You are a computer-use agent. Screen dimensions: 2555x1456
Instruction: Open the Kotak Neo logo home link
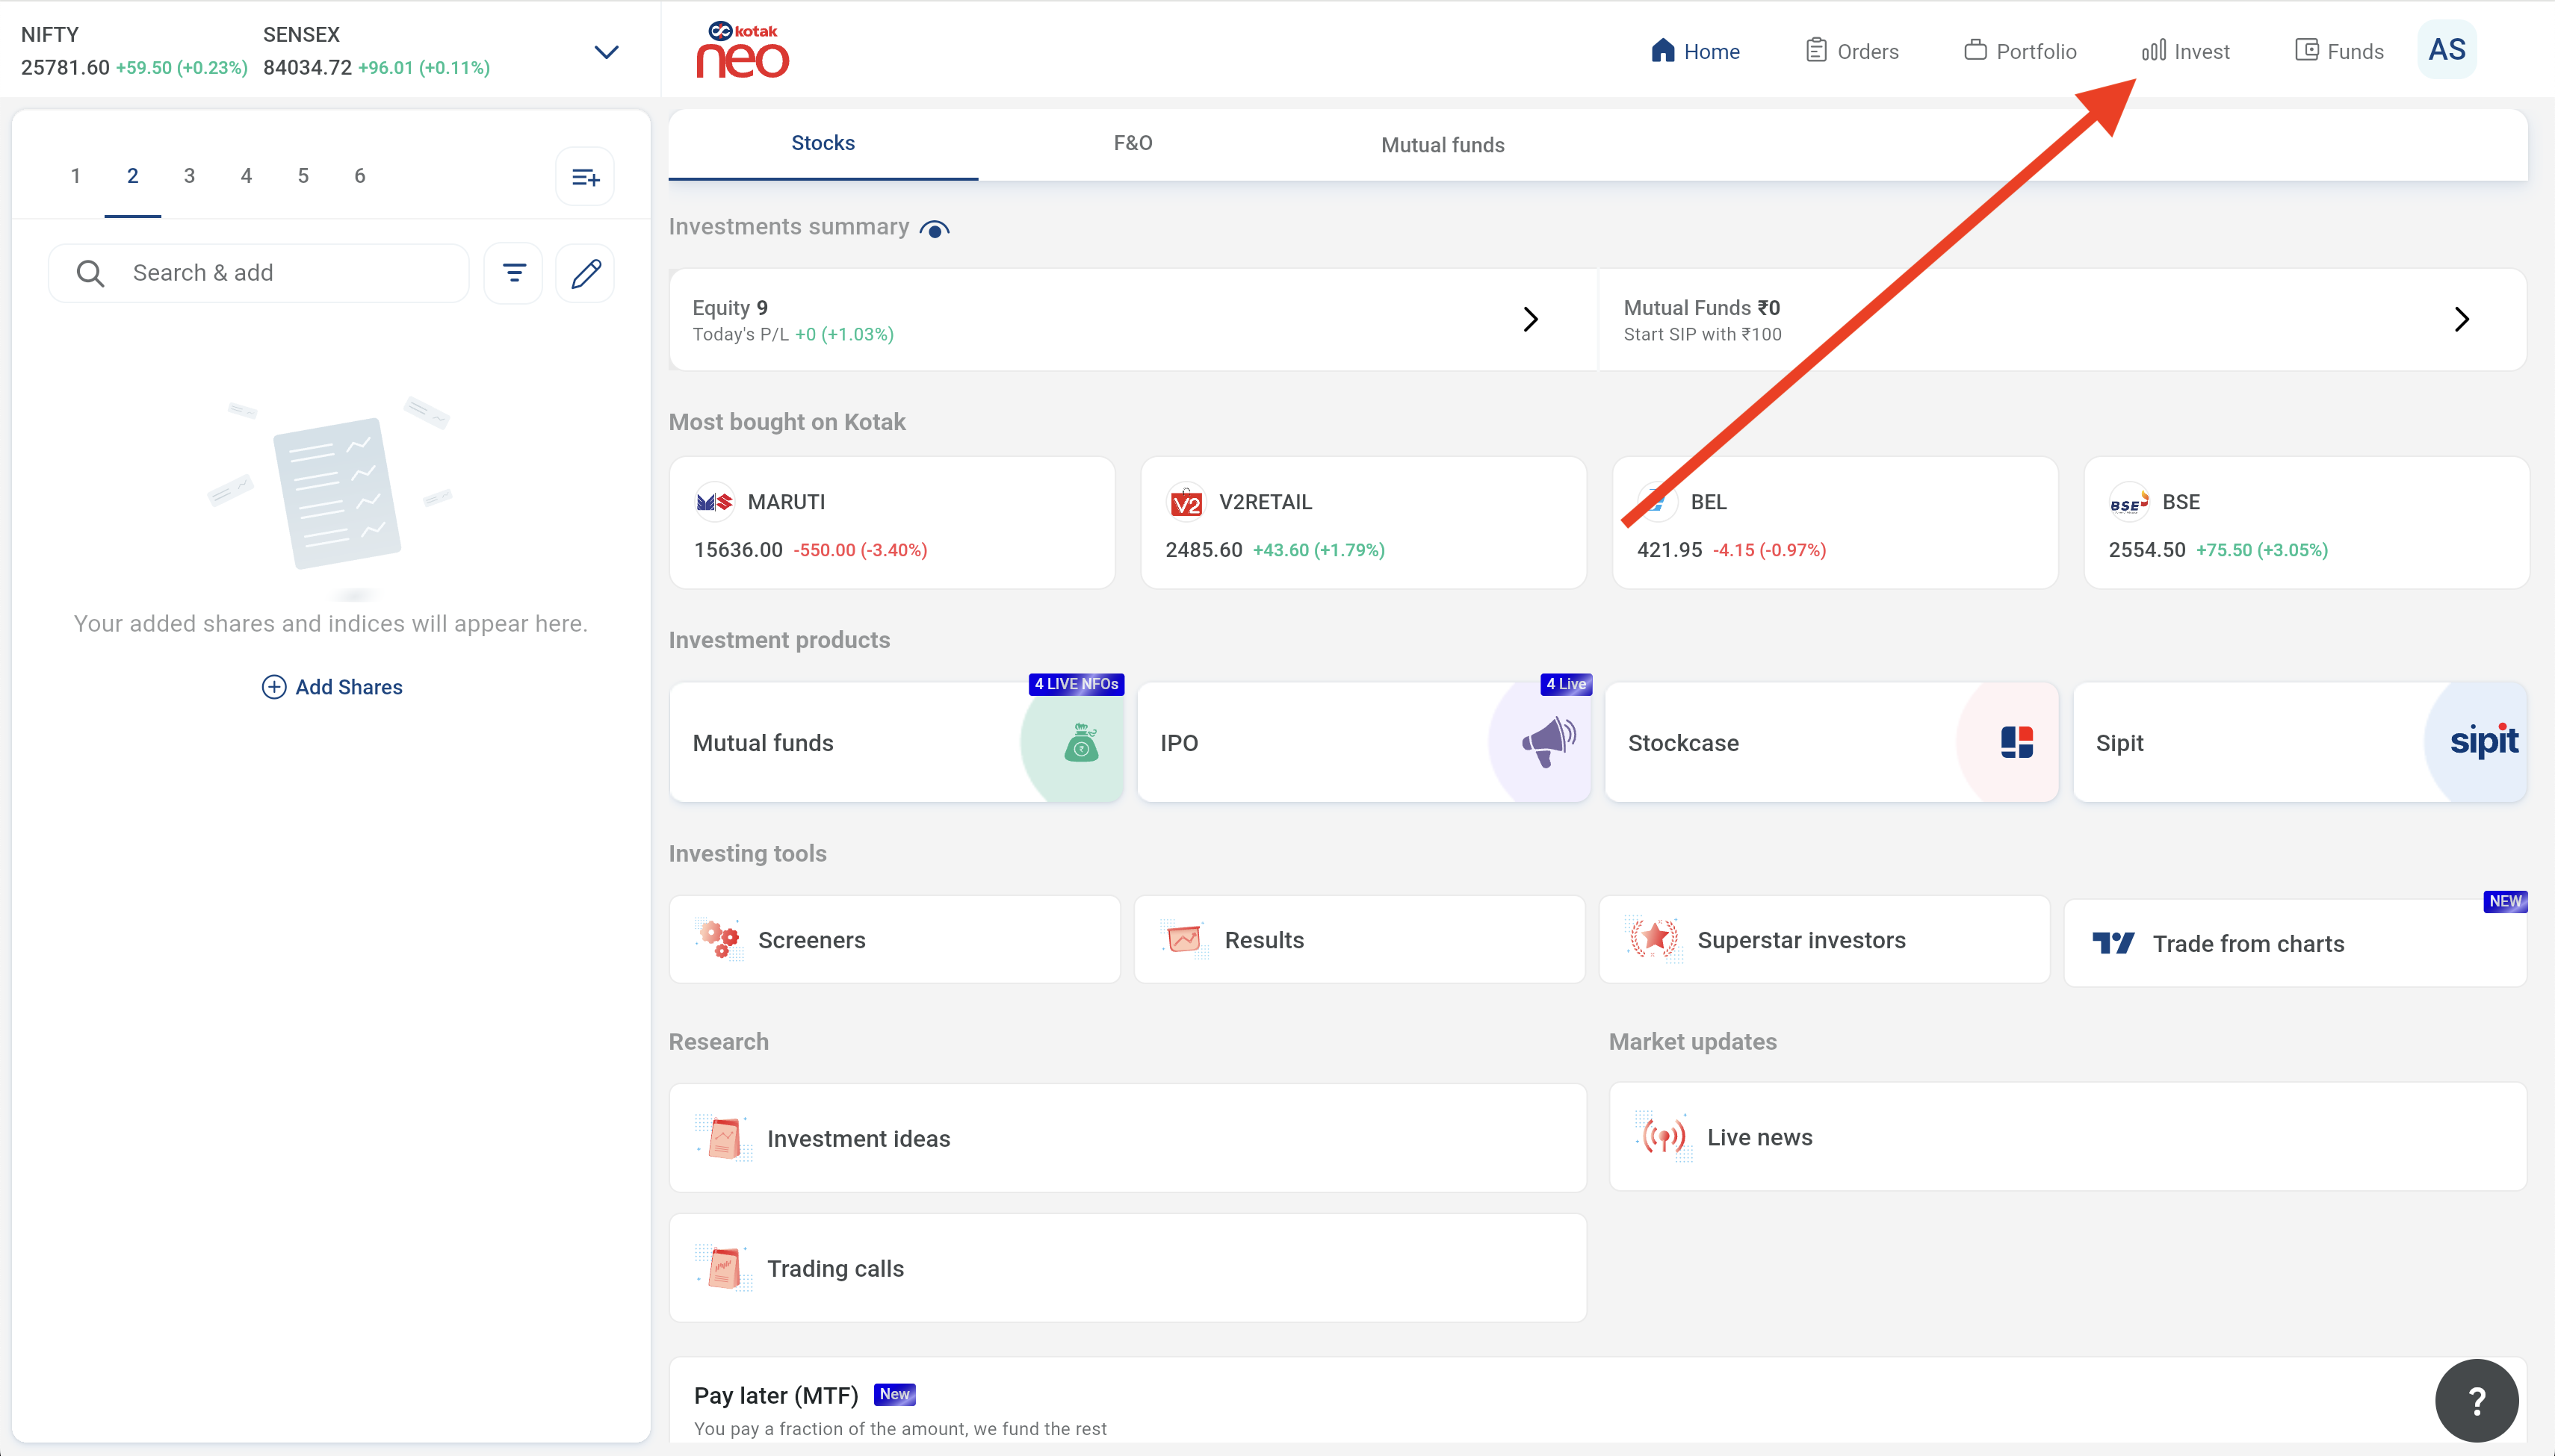(x=743, y=50)
